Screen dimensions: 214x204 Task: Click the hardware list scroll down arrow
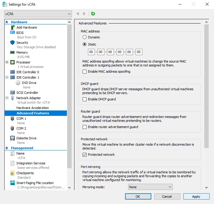point(69,187)
